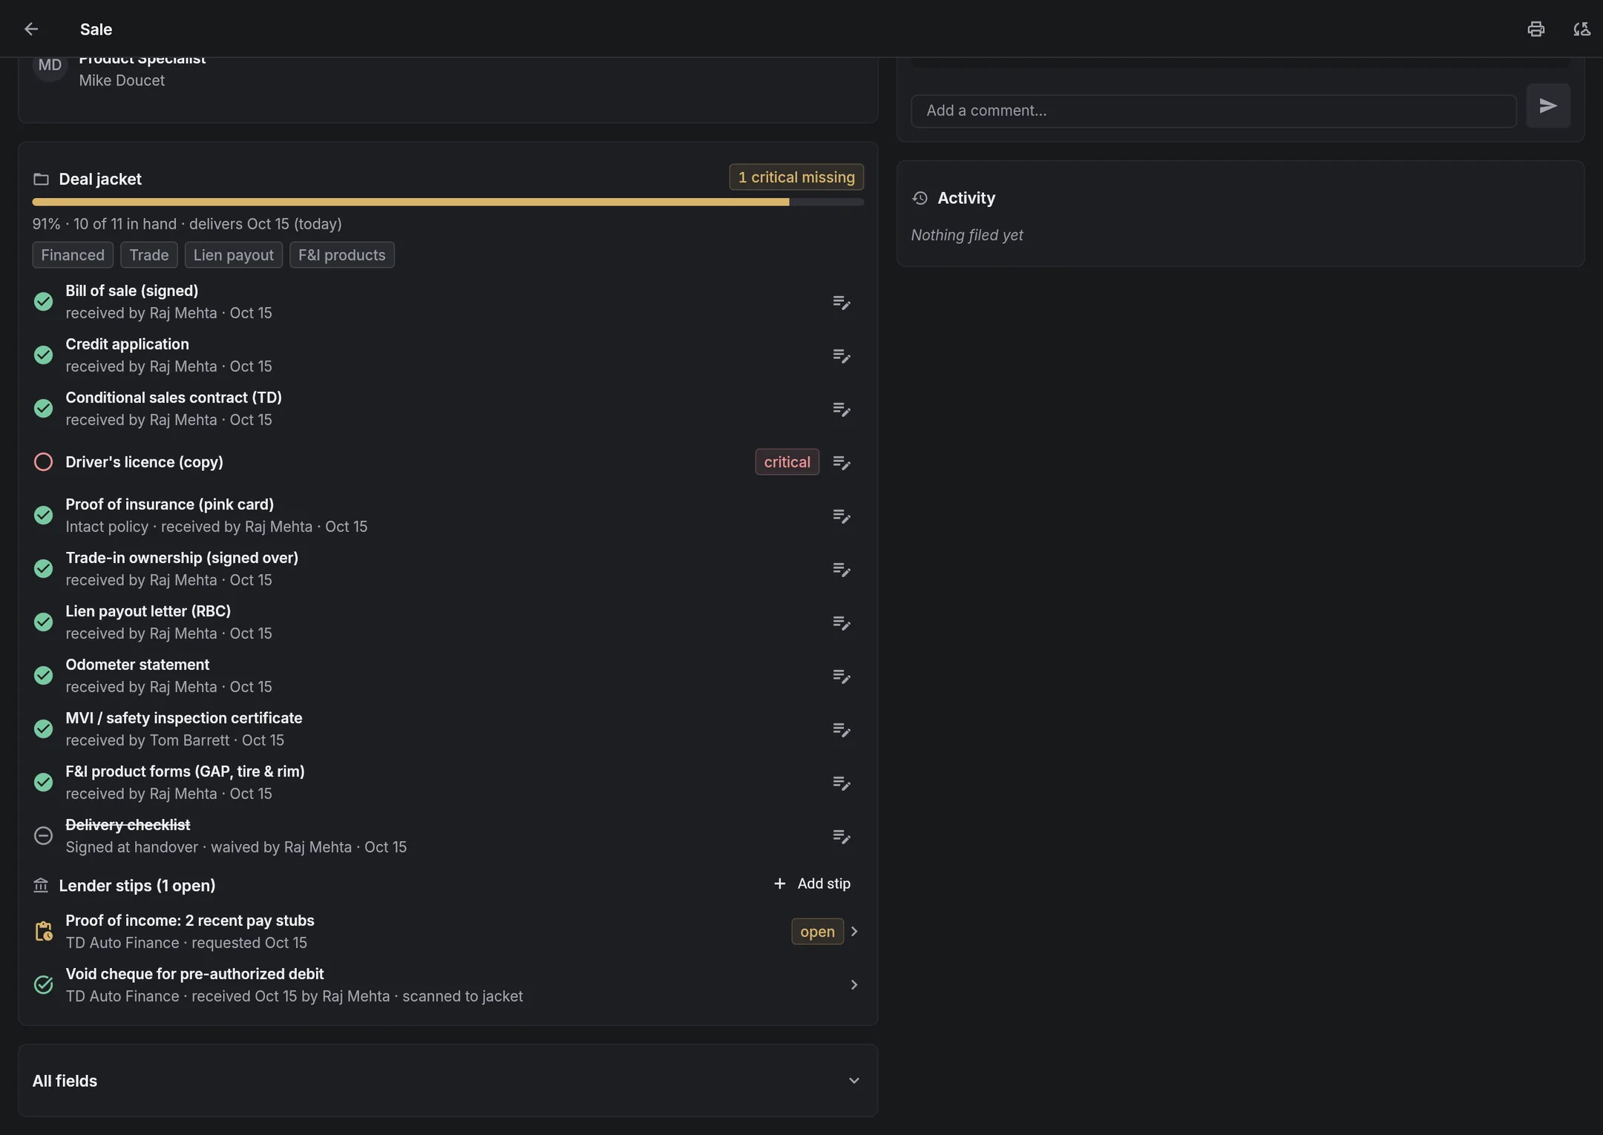Click the Activity history icon
The width and height of the screenshot is (1603, 1135).
(919, 198)
